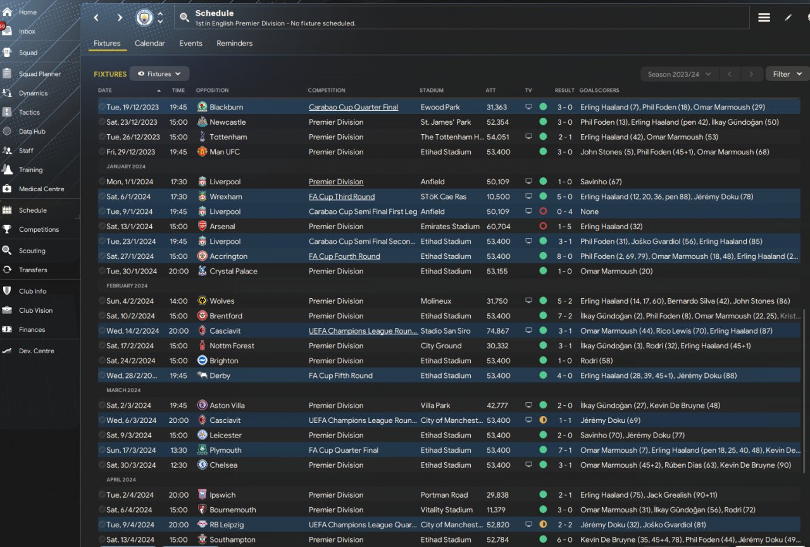Toggle the check circle for the Tottenham fixture

[102, 137]
